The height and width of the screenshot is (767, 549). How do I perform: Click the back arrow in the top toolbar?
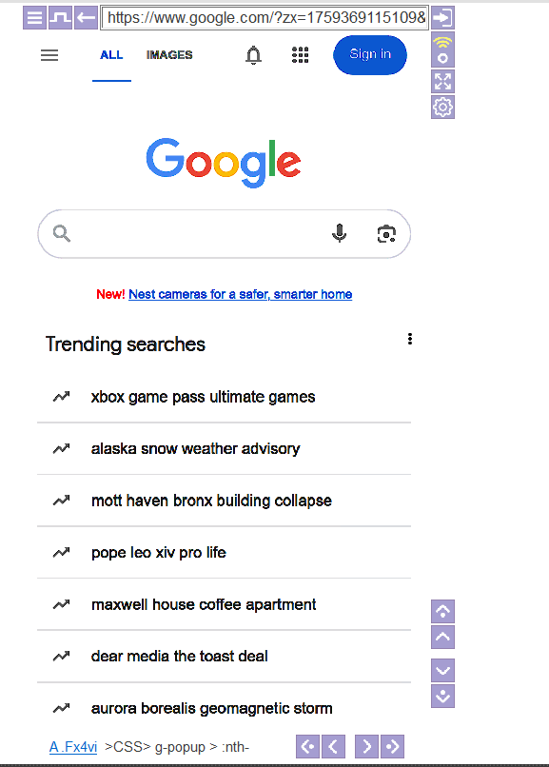(85, 17)
